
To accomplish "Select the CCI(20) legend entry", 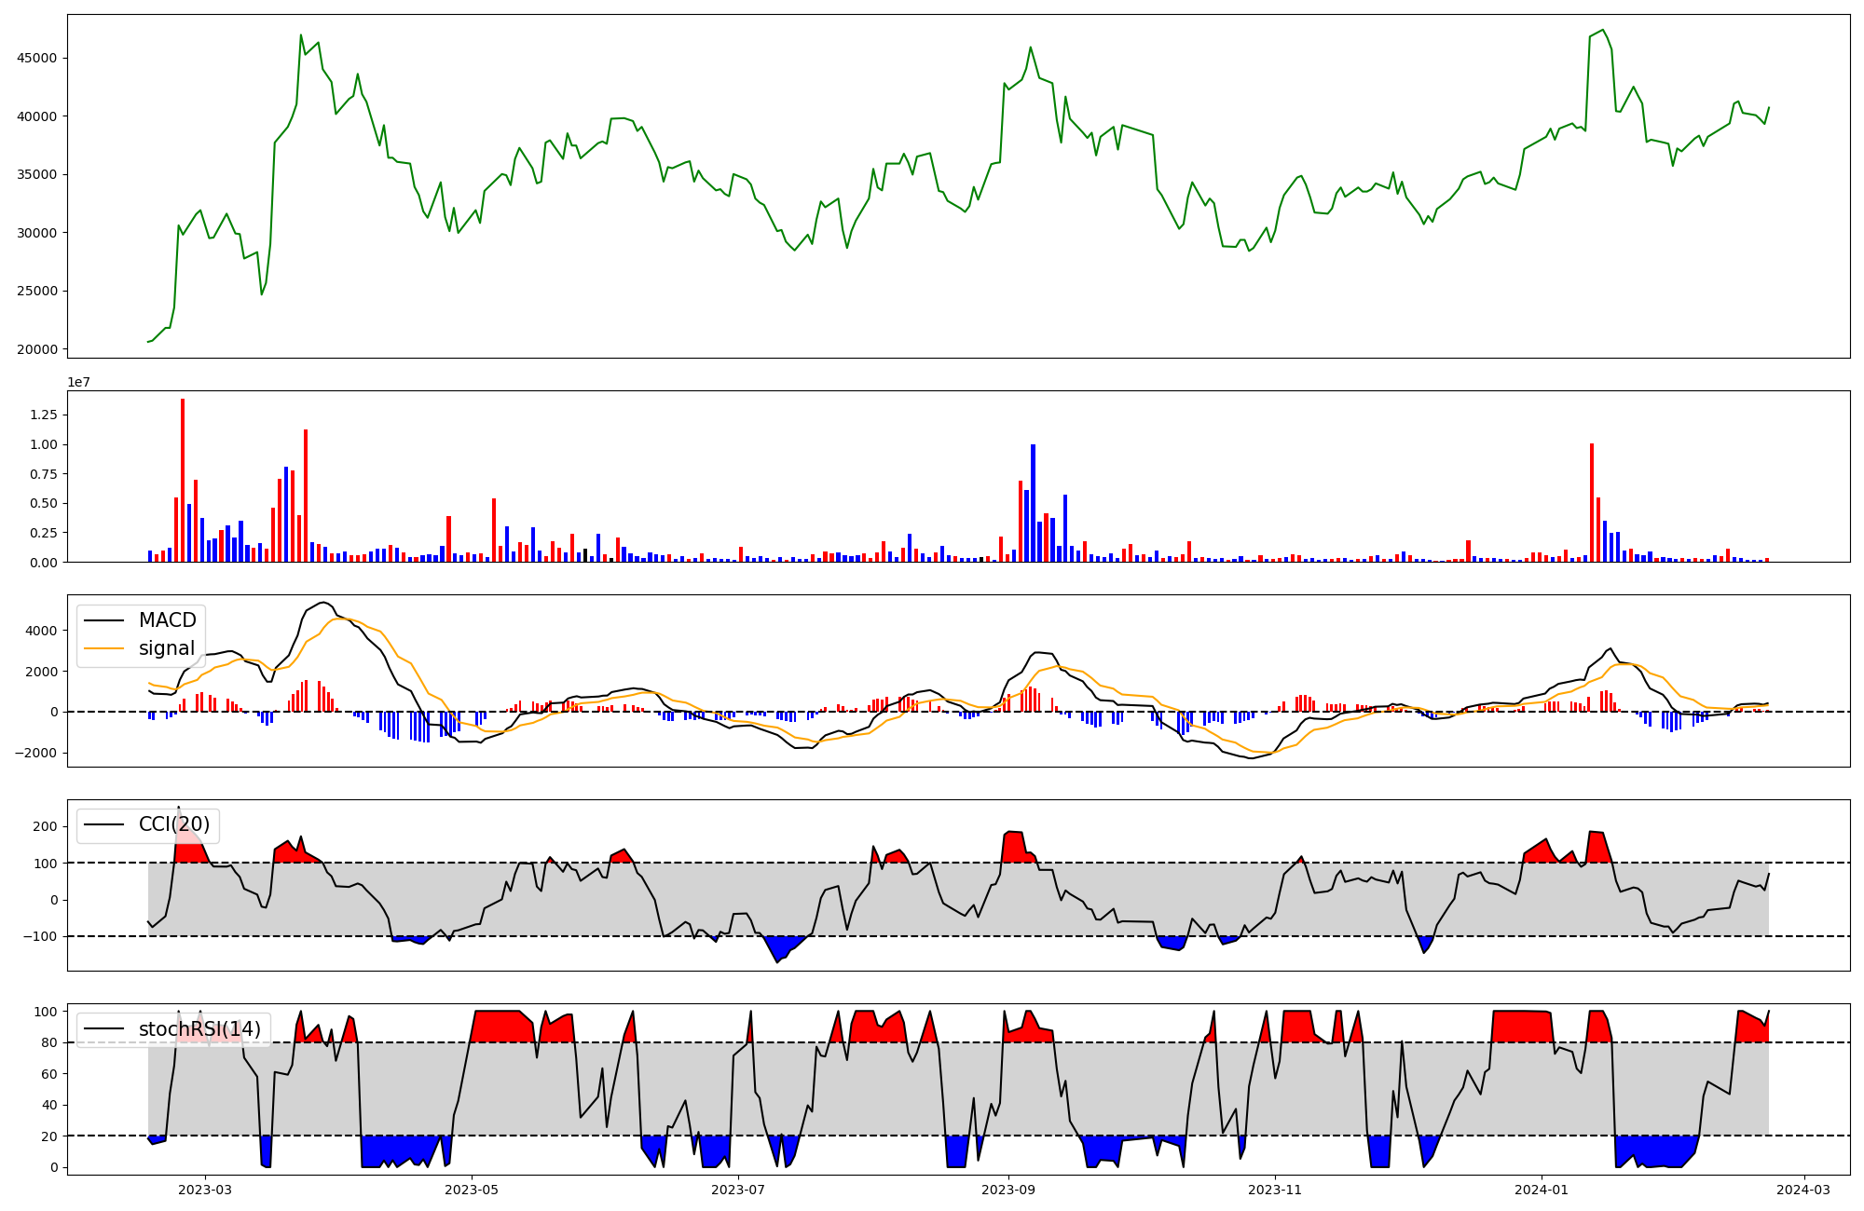I will (x=173, y=824).
